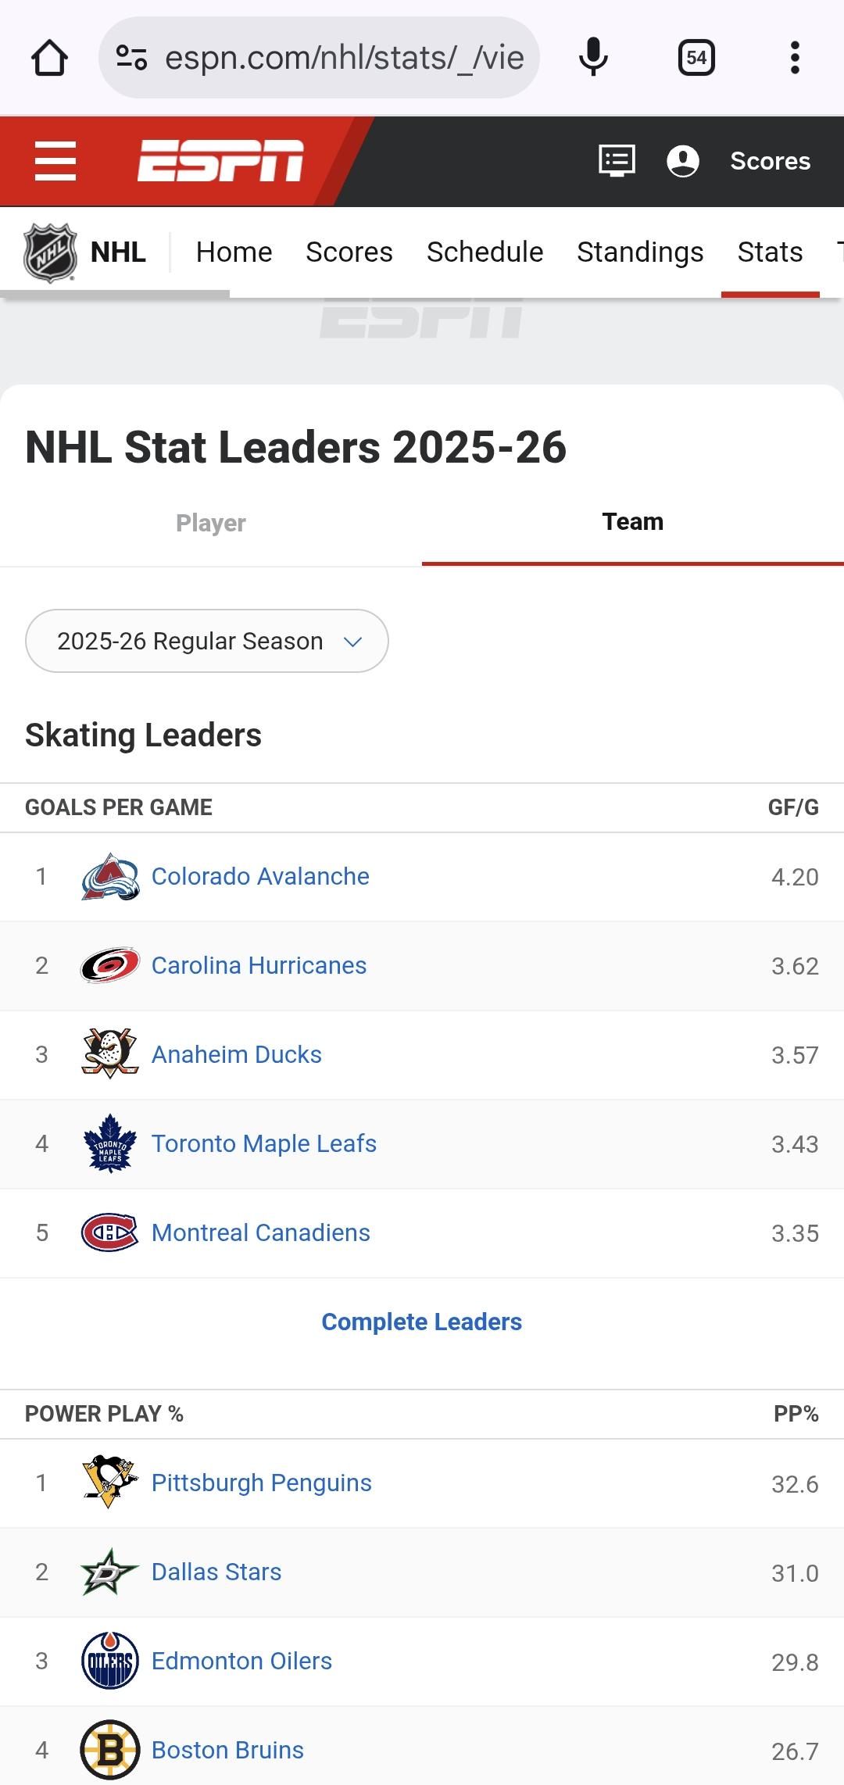Go to the Standings nav item
Screen dimensions: 844x1785
coord(640,252)
